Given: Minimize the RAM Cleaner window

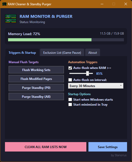Looking at the screenshot, I should pyautogui.click(x=102, y=4).
